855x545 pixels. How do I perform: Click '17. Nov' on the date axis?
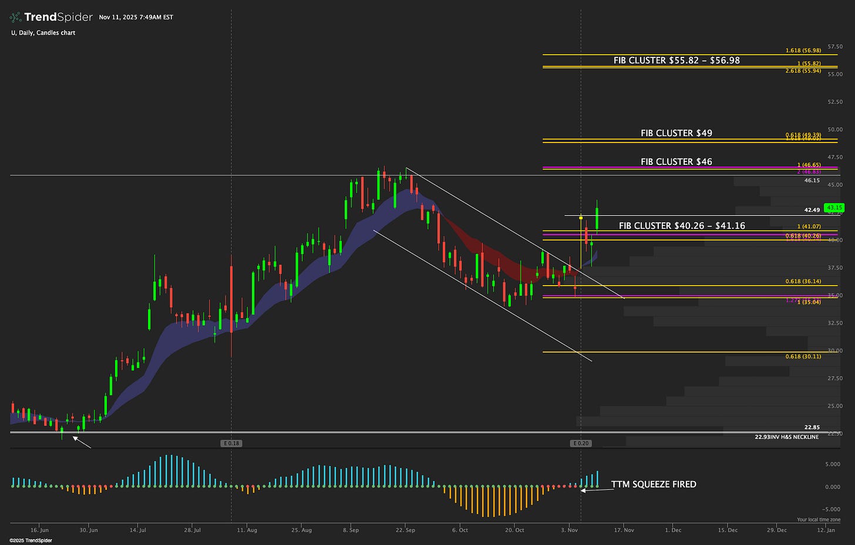[x=624, y=530]
